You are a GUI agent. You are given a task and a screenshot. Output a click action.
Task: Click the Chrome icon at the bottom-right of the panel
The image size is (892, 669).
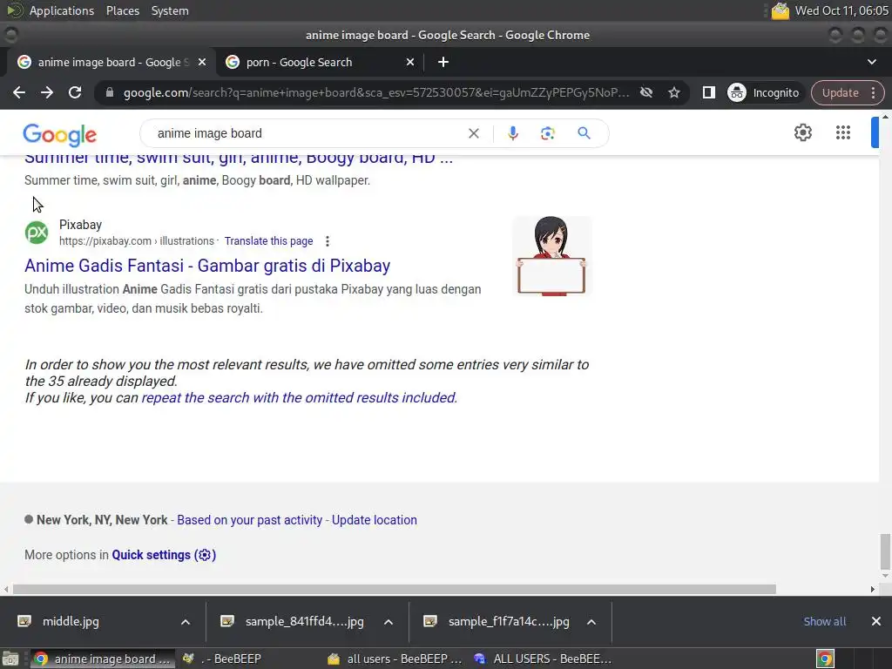click(825, 659)
